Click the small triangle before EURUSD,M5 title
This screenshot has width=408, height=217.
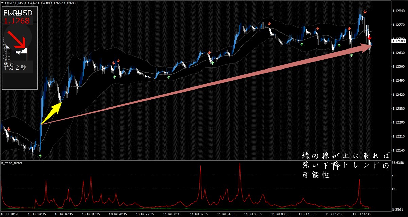click(x=3, y=3)
